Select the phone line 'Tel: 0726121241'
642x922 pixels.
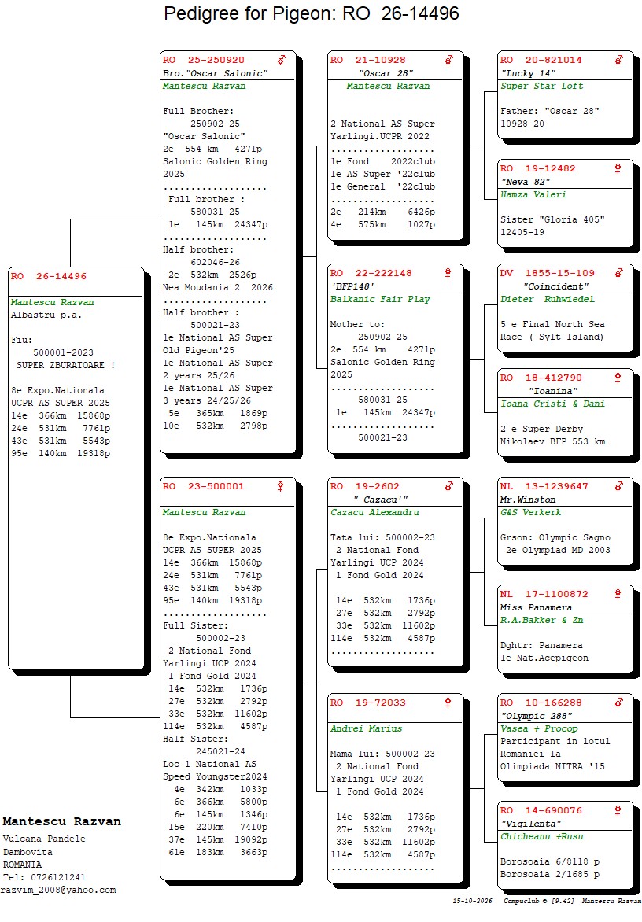(x=44, y=877)
